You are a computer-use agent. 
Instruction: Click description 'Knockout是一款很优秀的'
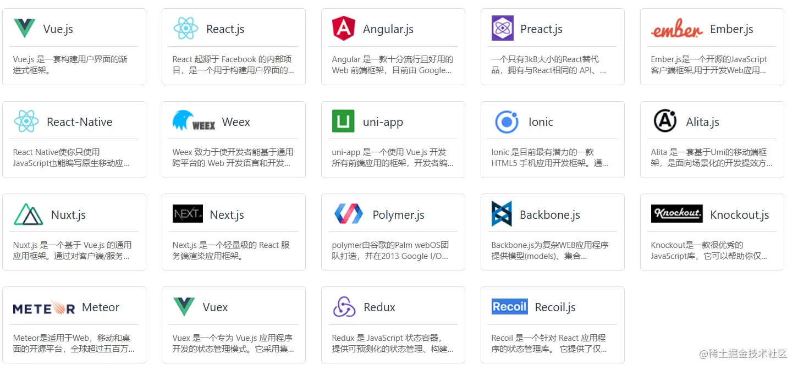point(709,251)
